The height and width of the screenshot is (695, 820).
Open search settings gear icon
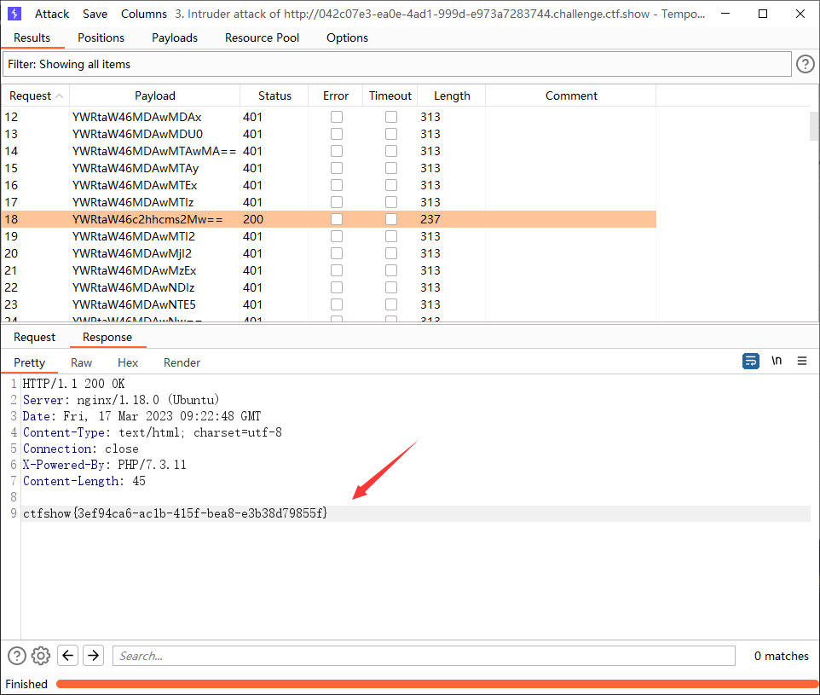pos(41,656)
